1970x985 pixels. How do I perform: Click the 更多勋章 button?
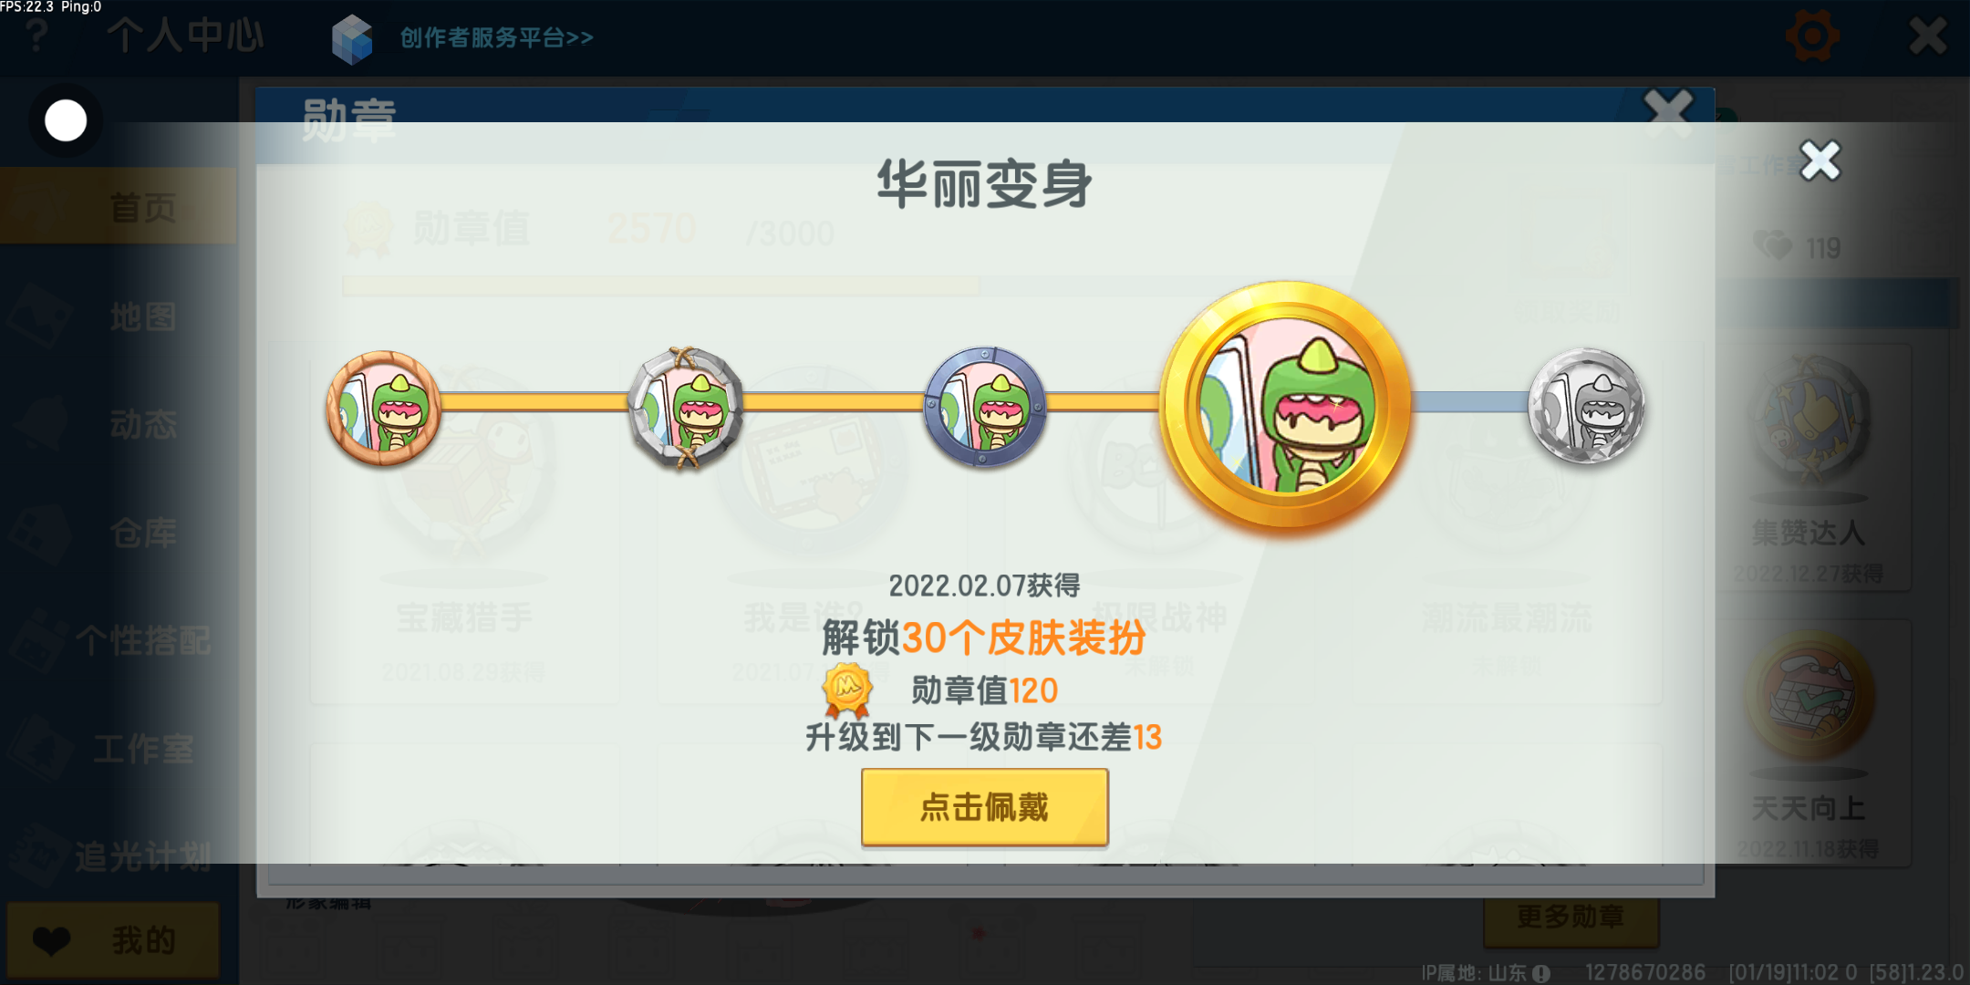pyautogui.click(x=1571, y=917)
